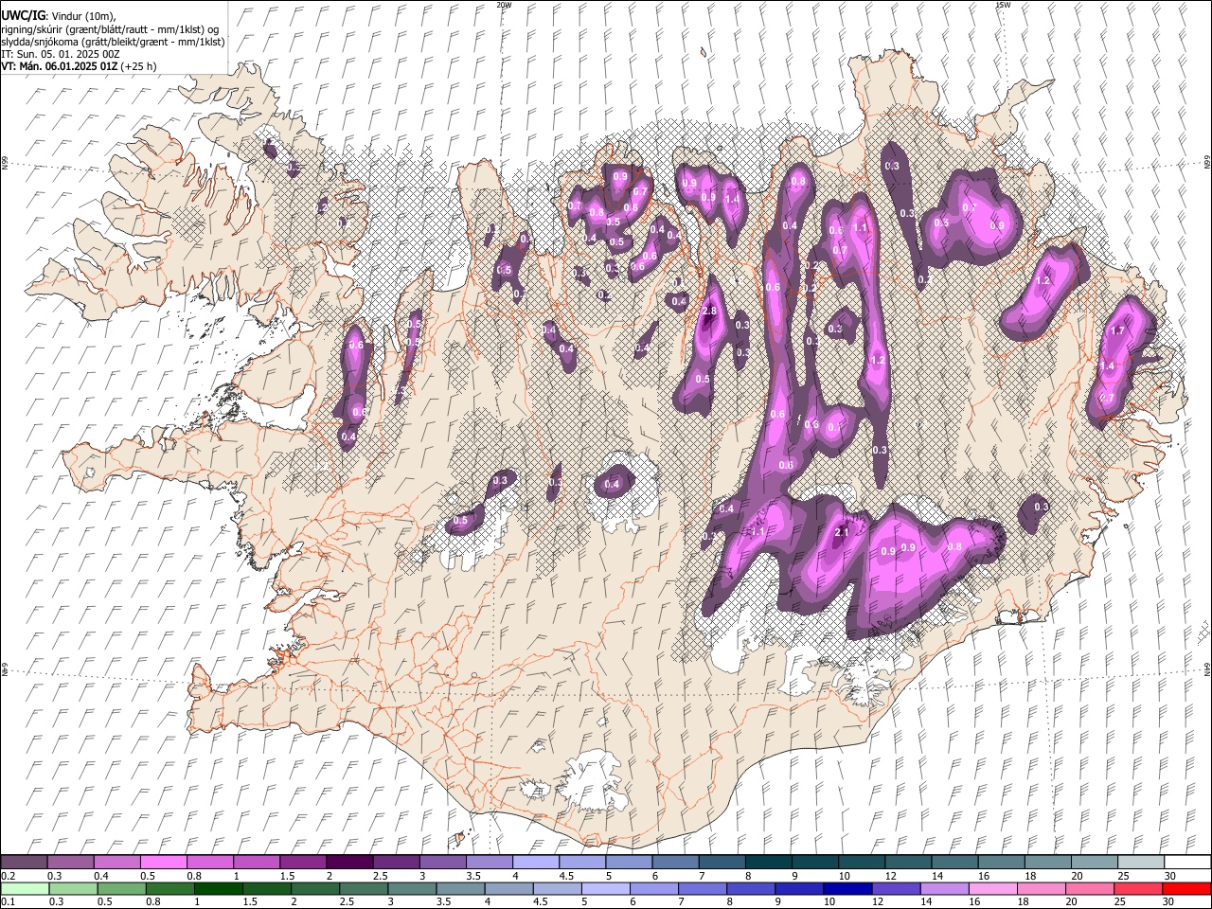Pick the 1.4 value just below 1.7
Viewport: 1212px width, 909px height.
point(1107,365)
